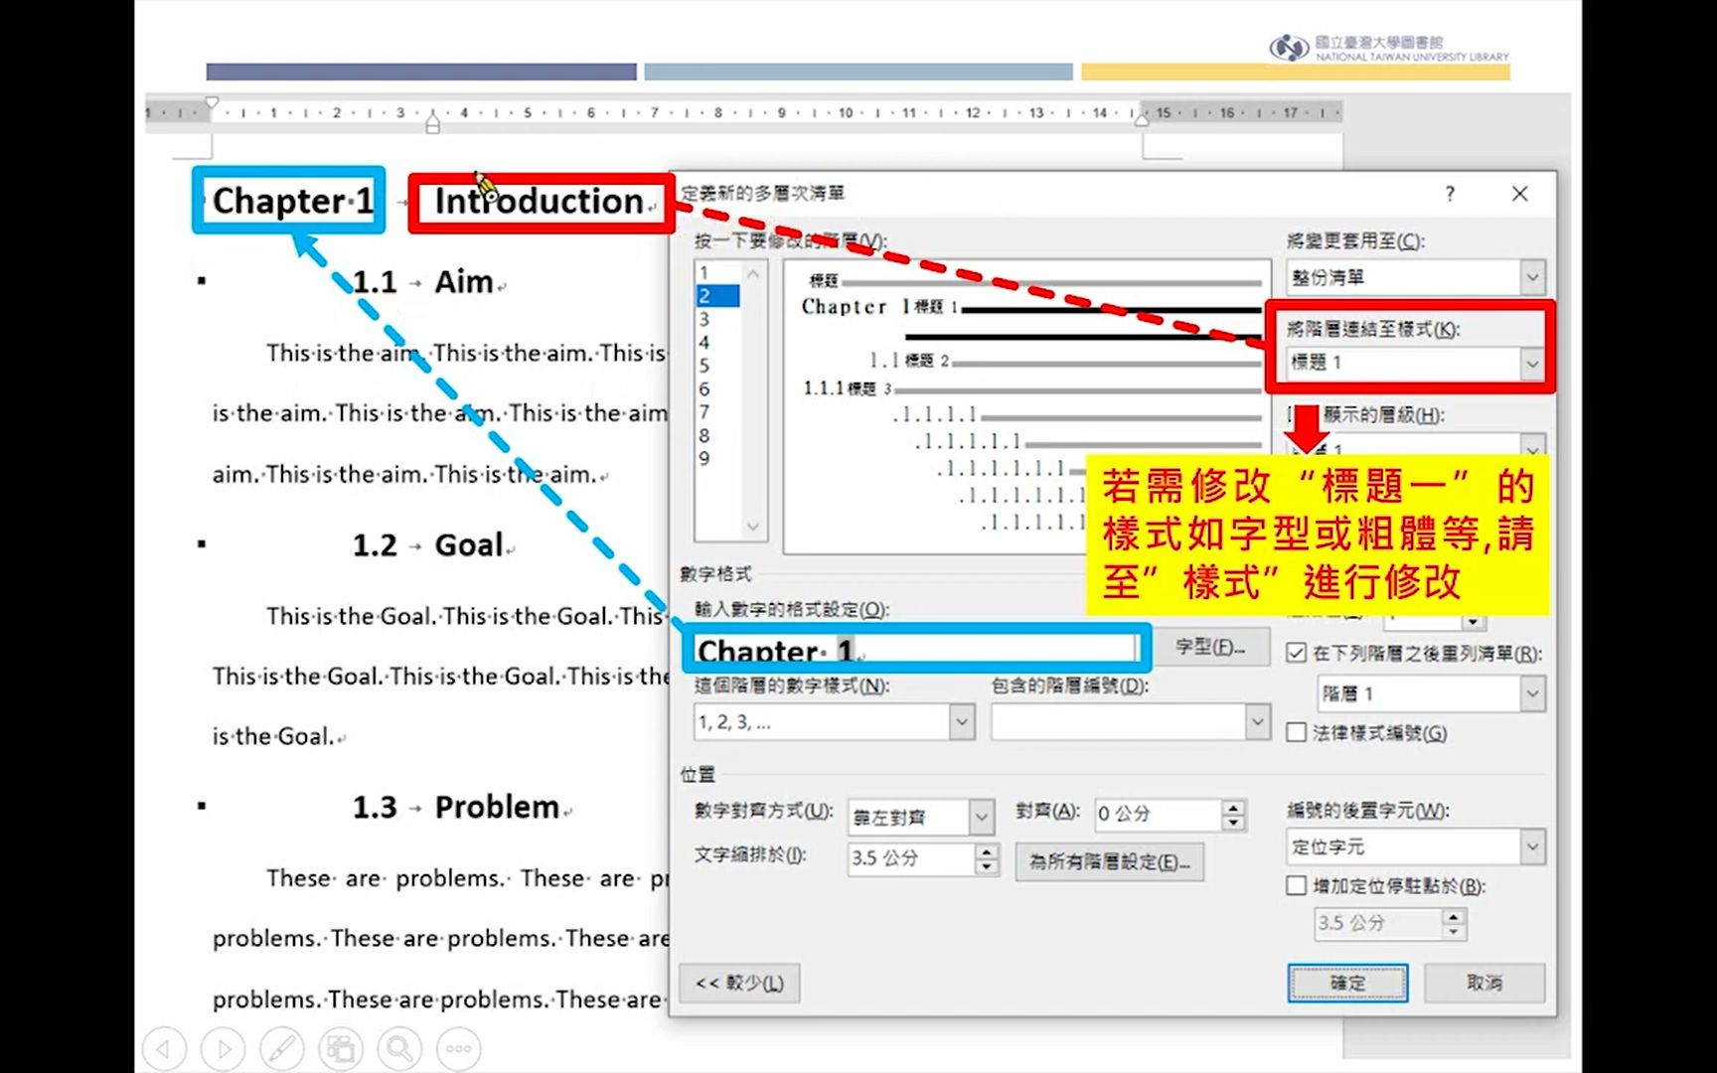Increase the aligned-at 0 公分 value
Image resolution: width=1717 pixels, height=1073 pixels.
pyautogui.click(x=1233, y=808)
